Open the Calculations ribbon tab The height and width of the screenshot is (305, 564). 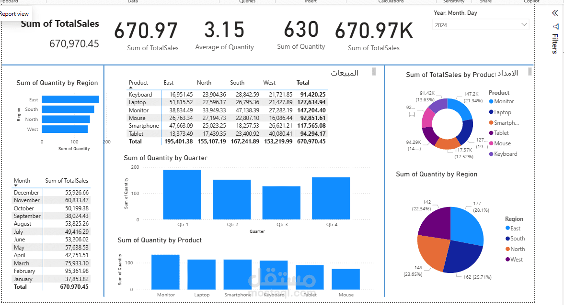(390, 1)
